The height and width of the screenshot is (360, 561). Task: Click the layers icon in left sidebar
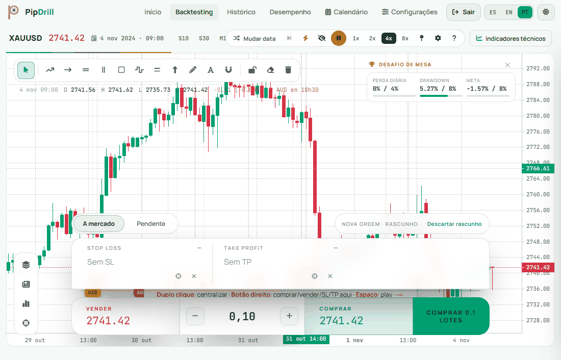pyautogui.click(x=26, y=265)
